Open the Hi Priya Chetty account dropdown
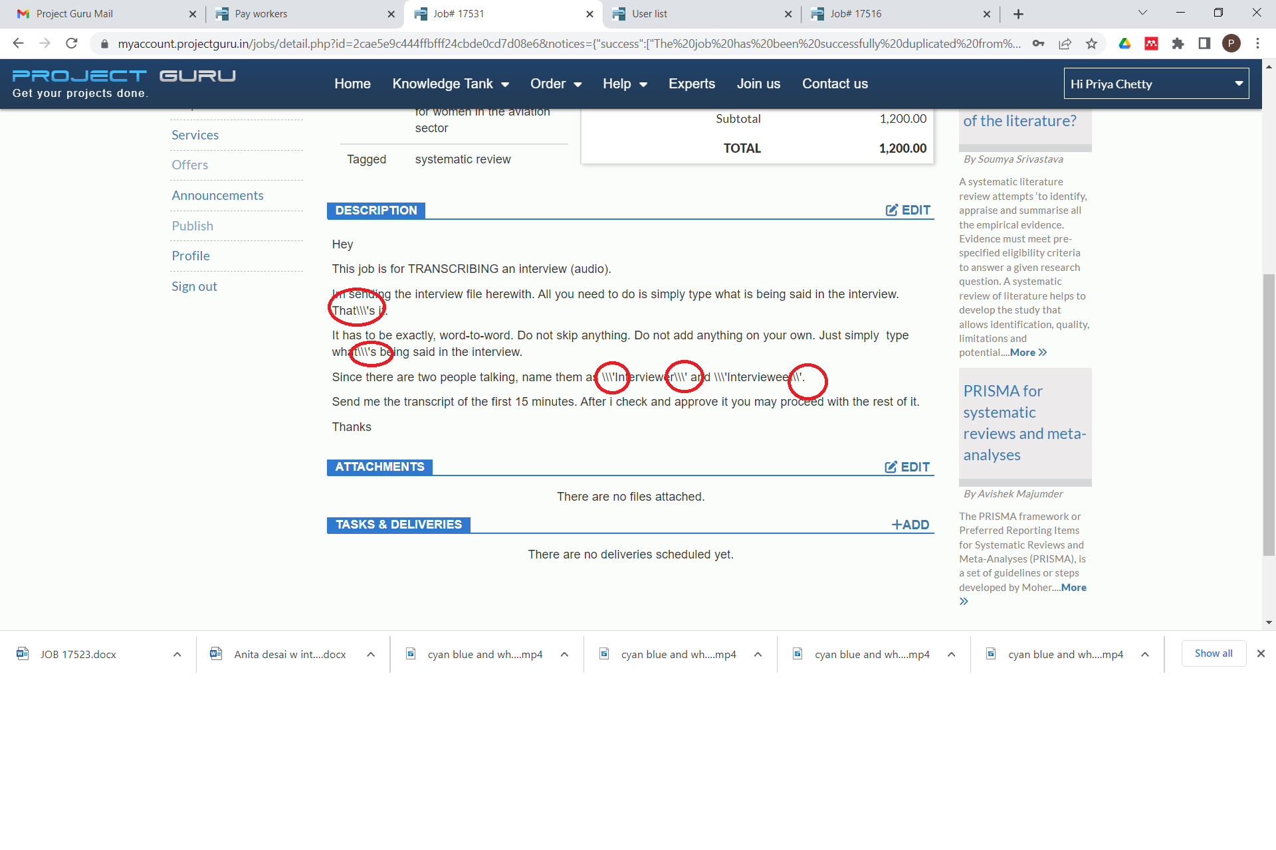 click(1156, 84)
